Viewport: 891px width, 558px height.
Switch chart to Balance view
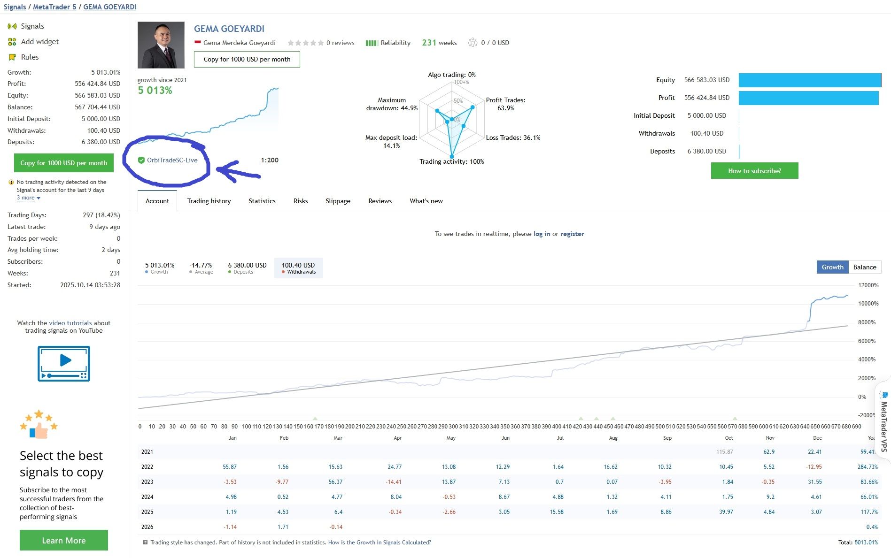(864, 267)
